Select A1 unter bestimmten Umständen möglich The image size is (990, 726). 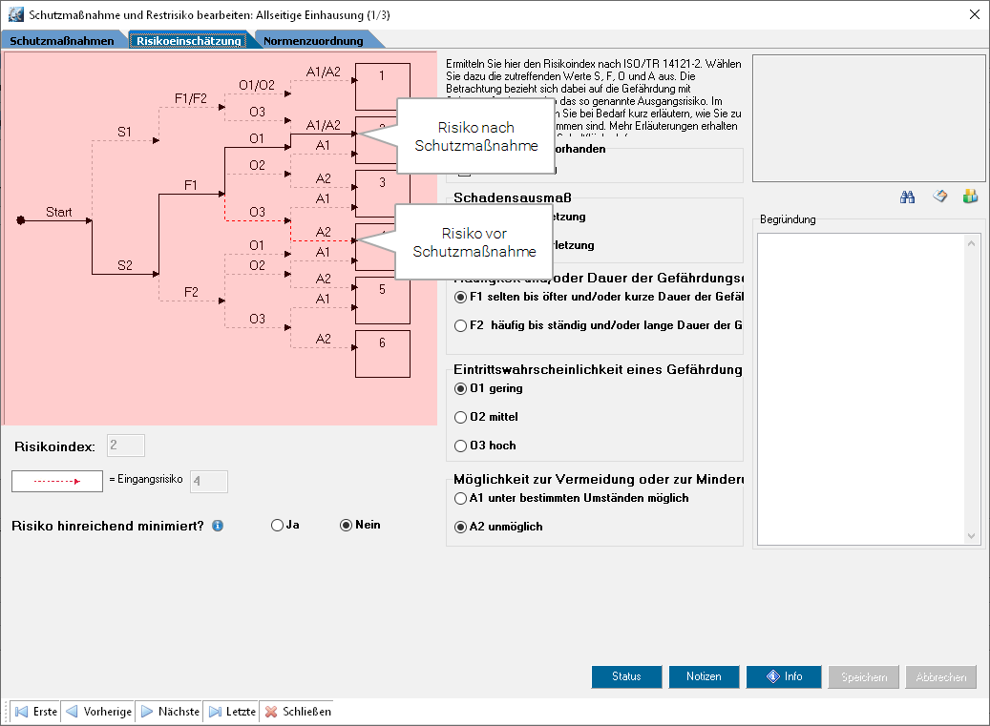461,498
